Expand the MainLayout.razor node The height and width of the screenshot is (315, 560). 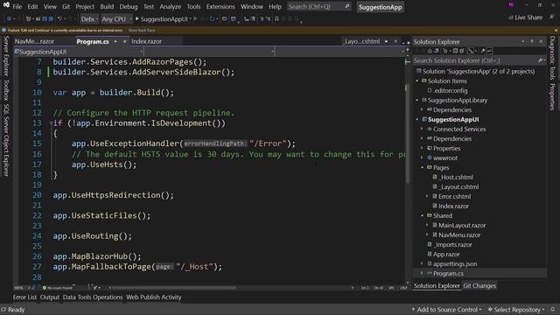click(427, 226)
